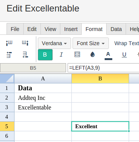
Task: Open the Verdana font dropdown
Action: pos(54,43)
